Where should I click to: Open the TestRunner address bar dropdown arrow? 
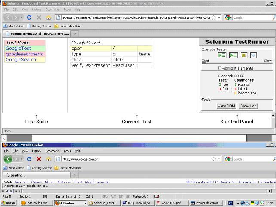(219, 18)
